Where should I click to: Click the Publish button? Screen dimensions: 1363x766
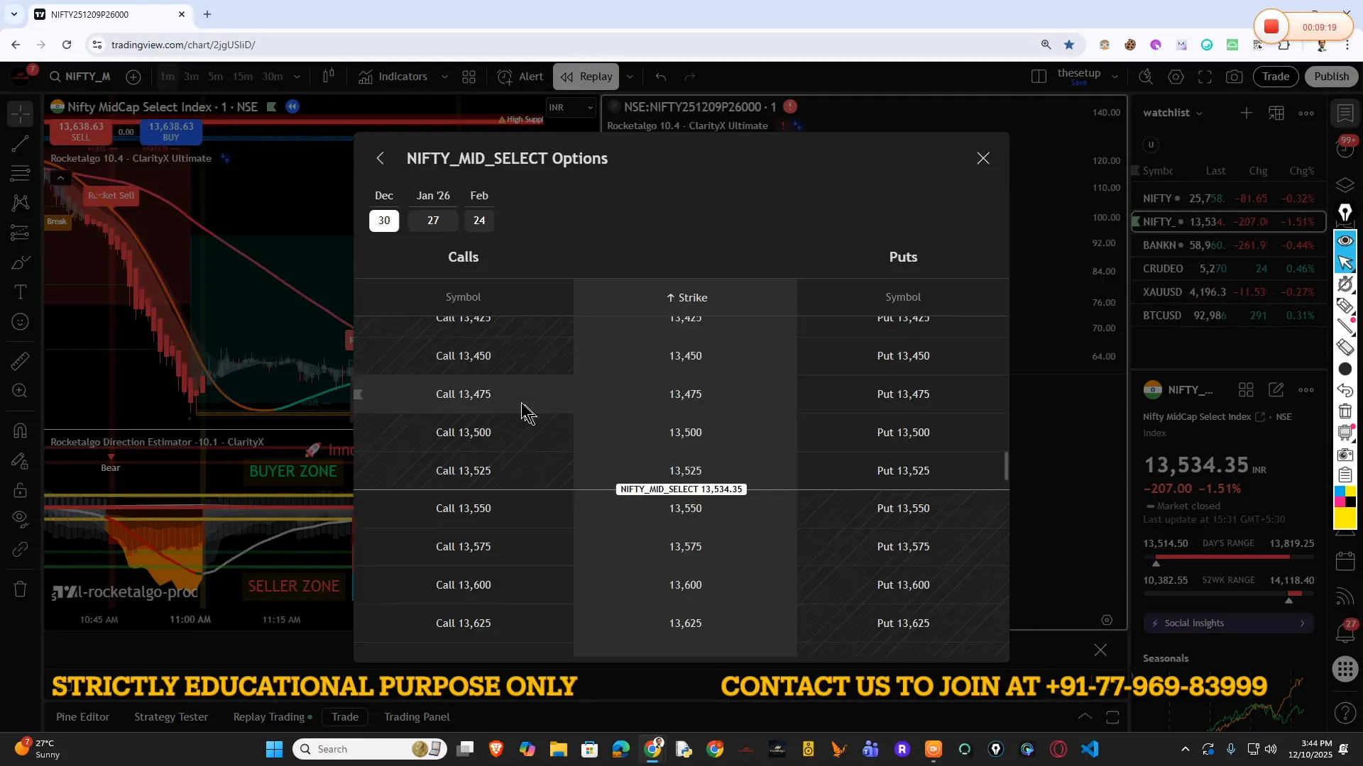tap(1332, 76)
